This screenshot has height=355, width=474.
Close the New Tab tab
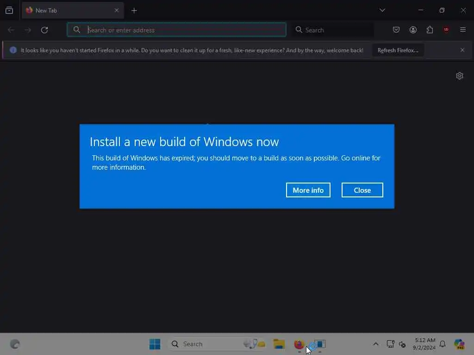(116, 10)
